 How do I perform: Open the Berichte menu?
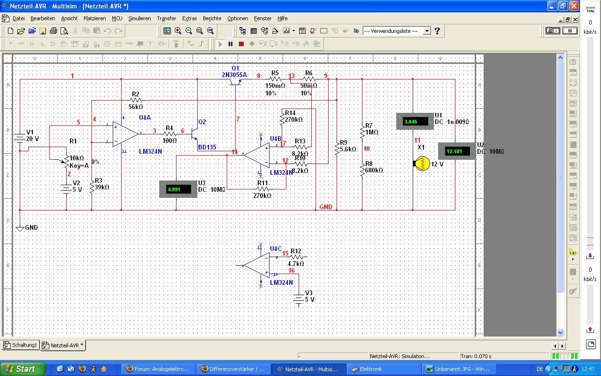(x=212, y=18)
